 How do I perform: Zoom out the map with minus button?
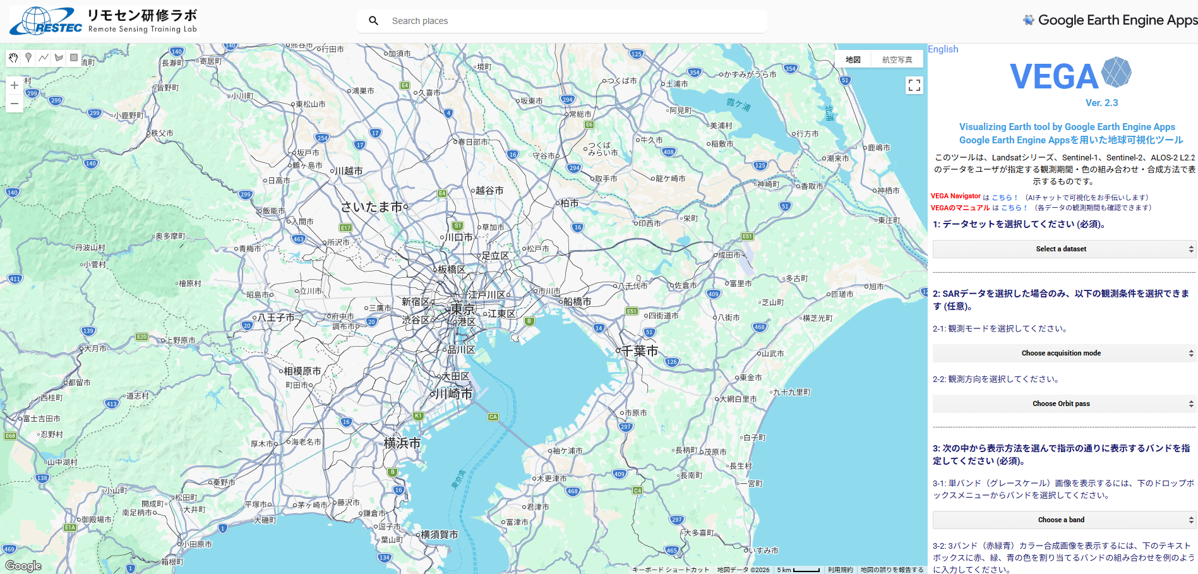15,104
